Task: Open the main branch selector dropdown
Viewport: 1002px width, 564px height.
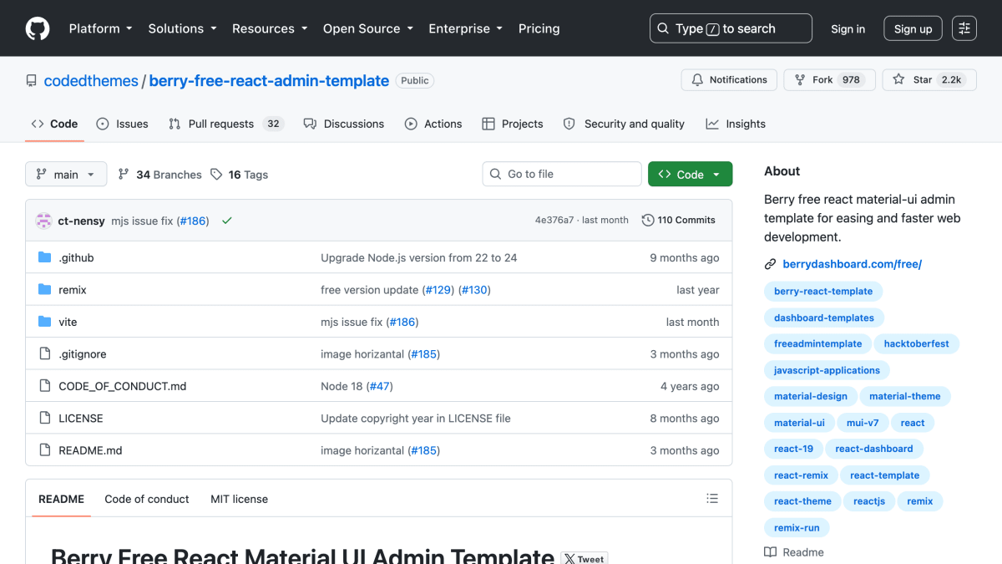Action: [66, 175]
